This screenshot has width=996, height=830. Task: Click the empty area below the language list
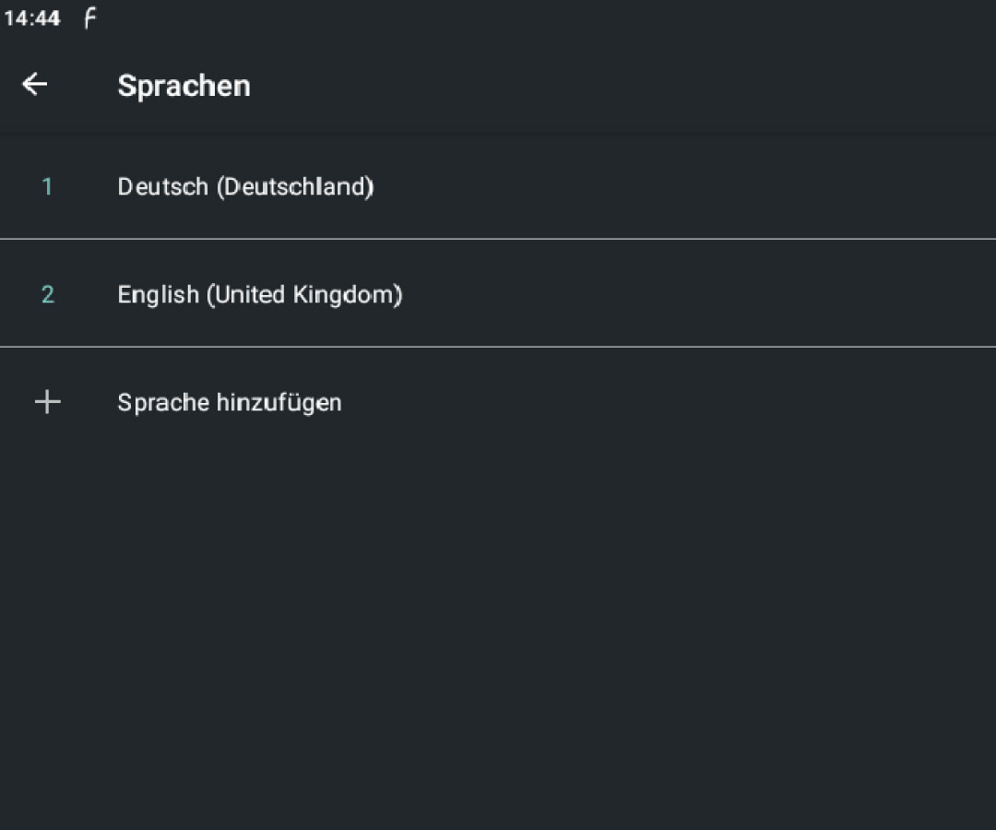click(498, 627)
